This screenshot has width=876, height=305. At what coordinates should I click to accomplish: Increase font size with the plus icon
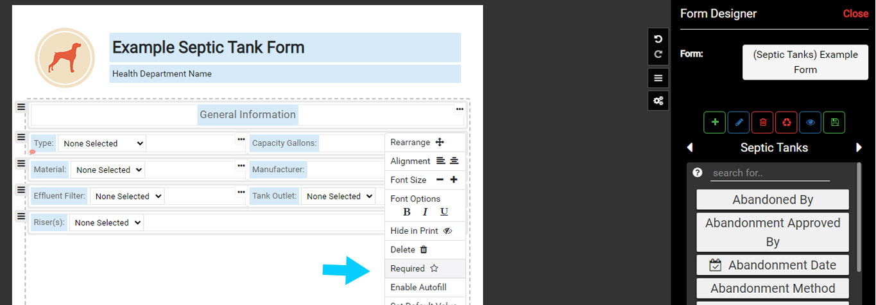tap(454, 180)
